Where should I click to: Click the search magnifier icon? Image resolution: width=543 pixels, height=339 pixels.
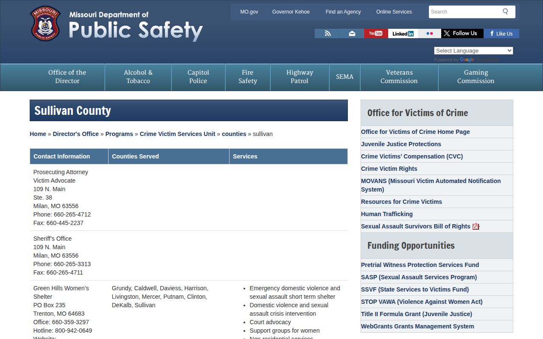tap(505, 11)
